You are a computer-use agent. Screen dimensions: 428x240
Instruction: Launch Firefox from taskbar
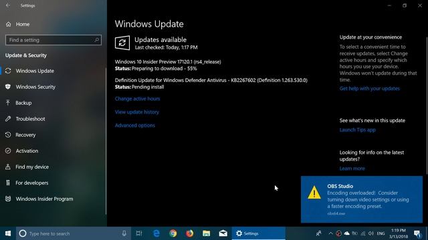pyautogui.click(x=190, y=233)
